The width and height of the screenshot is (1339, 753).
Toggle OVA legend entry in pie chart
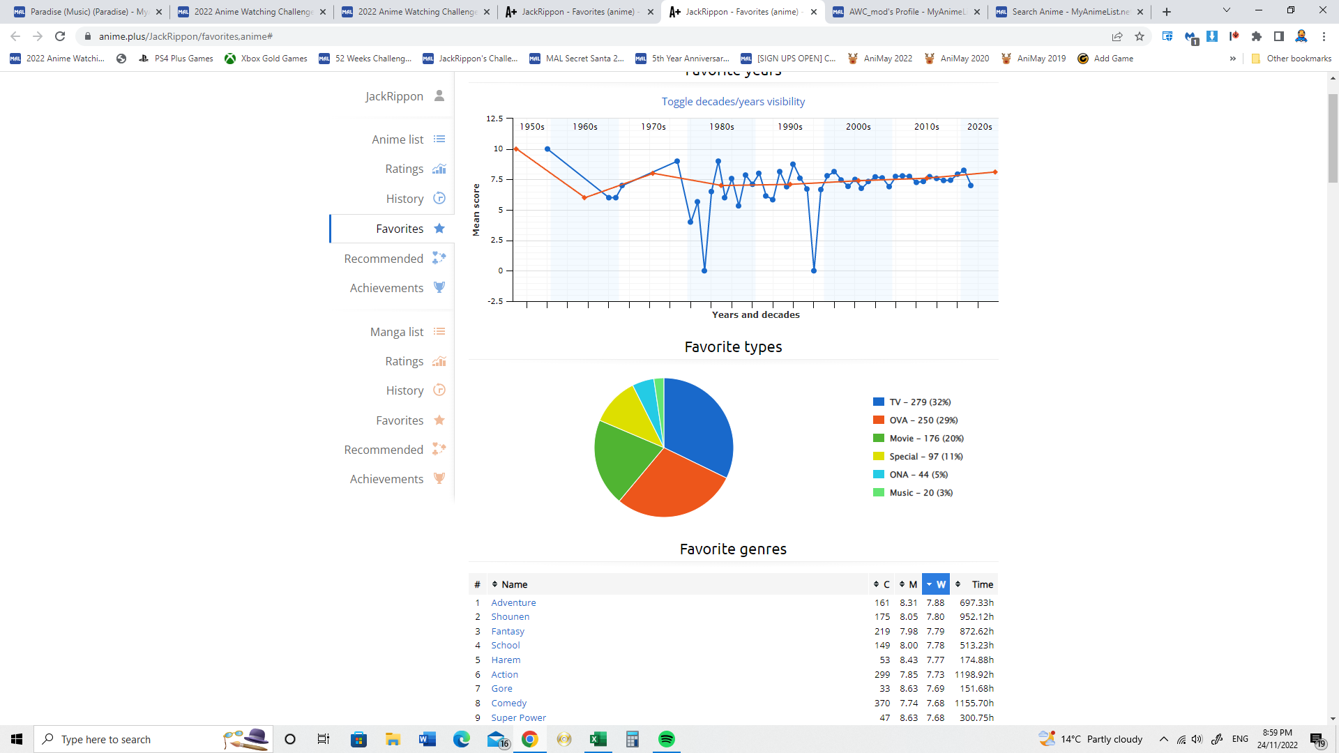[923, 420]
